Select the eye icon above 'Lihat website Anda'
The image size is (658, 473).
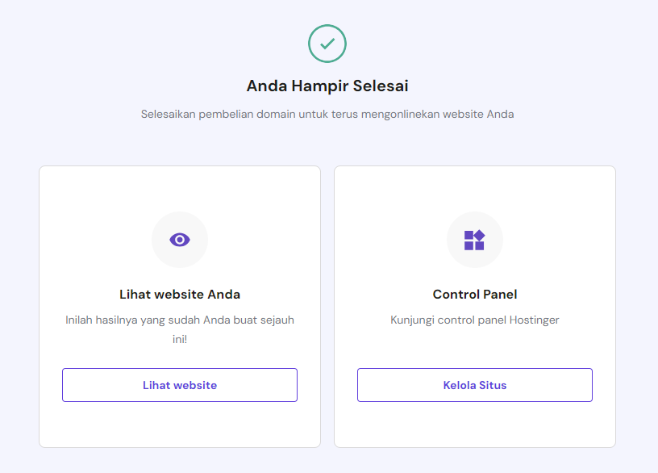(179, 239)
